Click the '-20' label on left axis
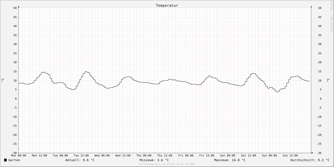Image resolution: width=334 pixels, height=167 pixels. (14, 135)
